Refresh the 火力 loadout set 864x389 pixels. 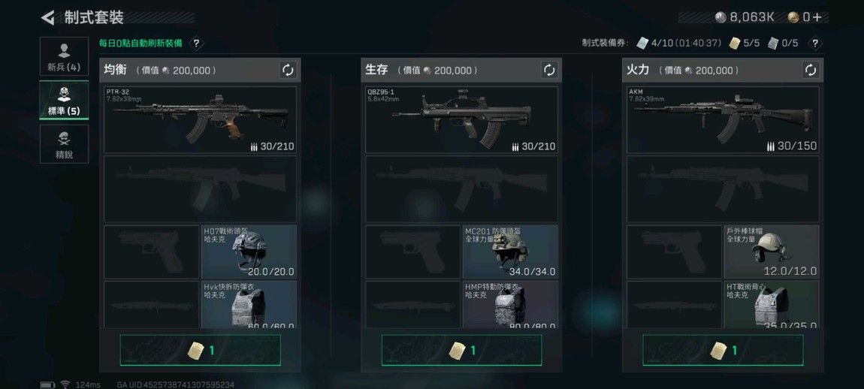coord(811,70)
